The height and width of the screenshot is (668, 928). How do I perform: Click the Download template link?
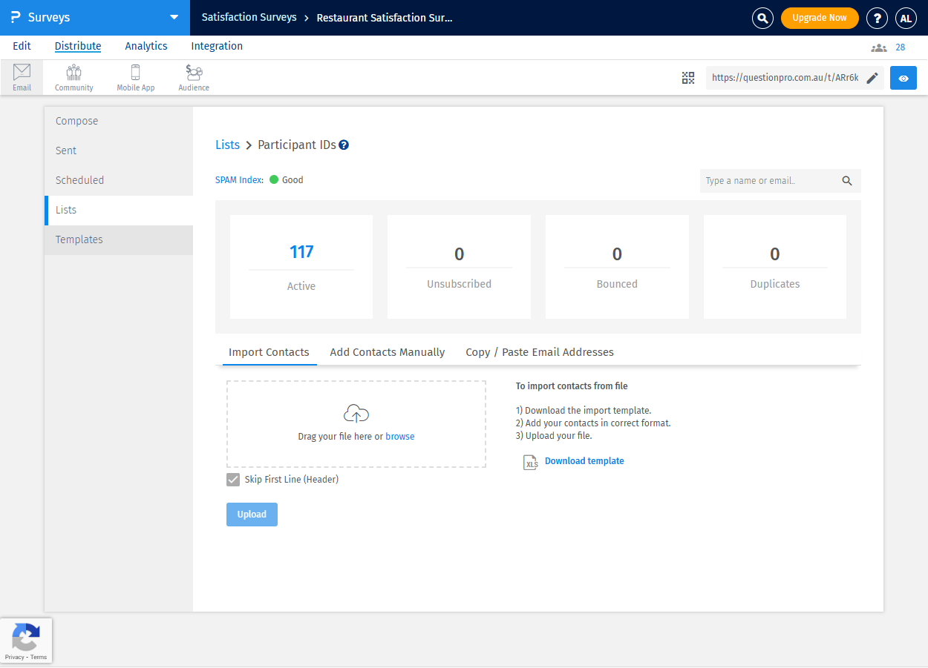584,461
